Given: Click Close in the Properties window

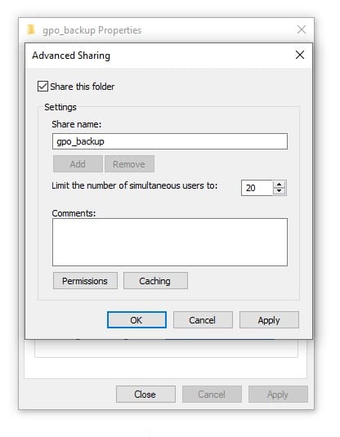Looking at the screenshot, I should point(145,394).
